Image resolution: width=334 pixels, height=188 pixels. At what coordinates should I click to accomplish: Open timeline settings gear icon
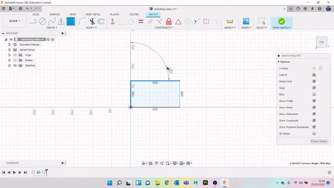pyautogui.click(x=329, y=172)
